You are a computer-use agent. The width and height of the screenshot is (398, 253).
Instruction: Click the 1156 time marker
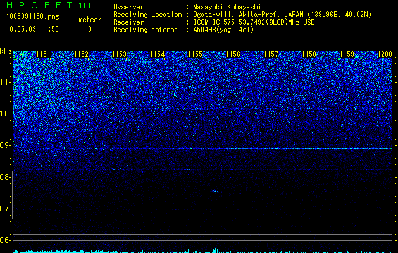[233, 54]
